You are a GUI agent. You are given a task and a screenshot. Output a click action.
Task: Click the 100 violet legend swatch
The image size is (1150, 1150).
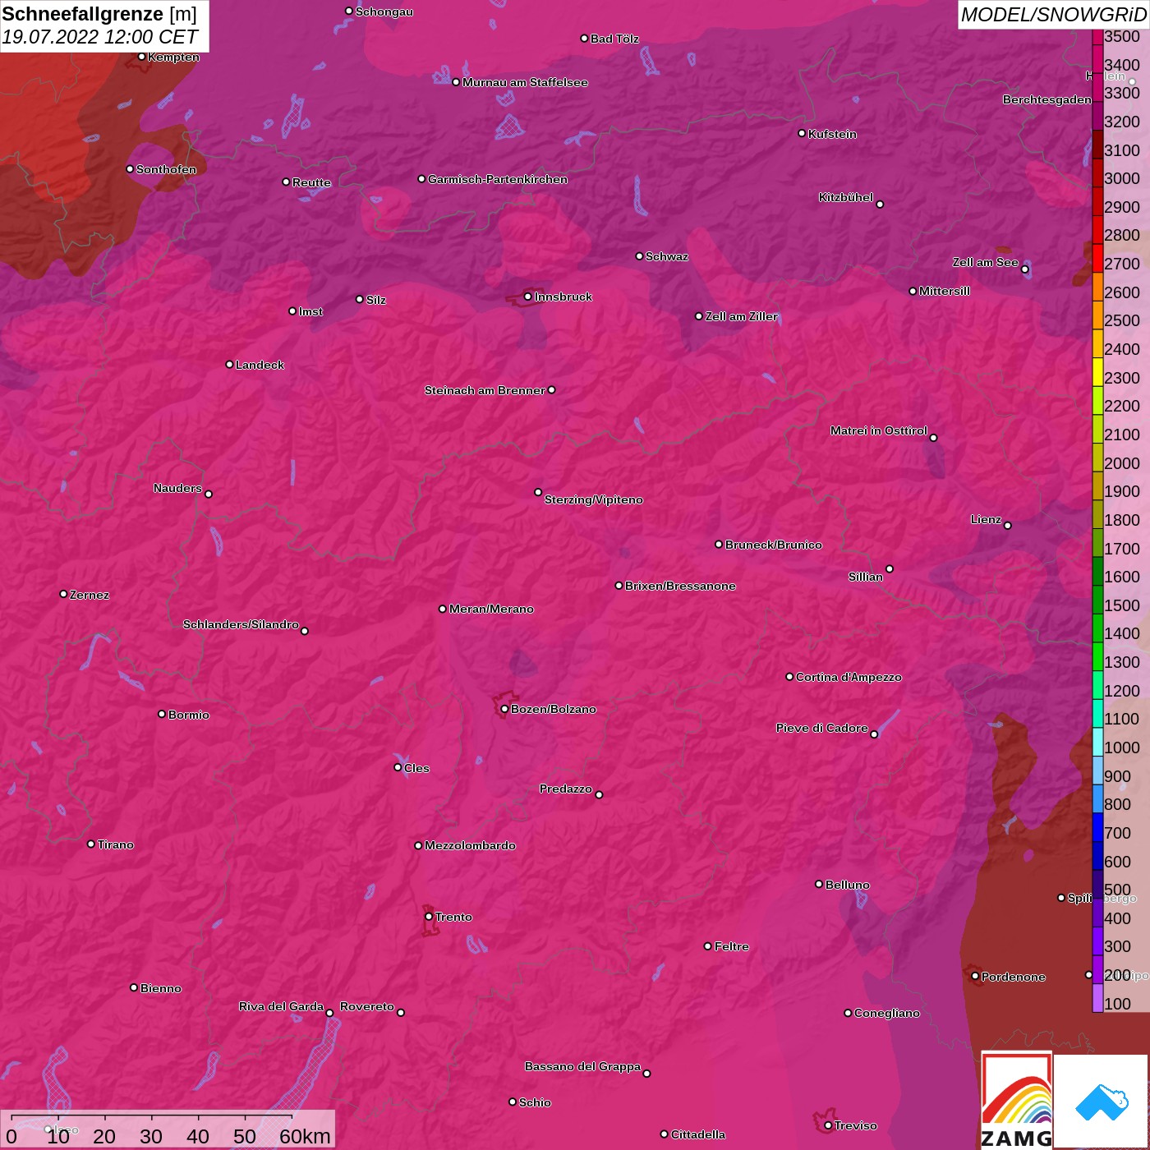click(1097, 998)
